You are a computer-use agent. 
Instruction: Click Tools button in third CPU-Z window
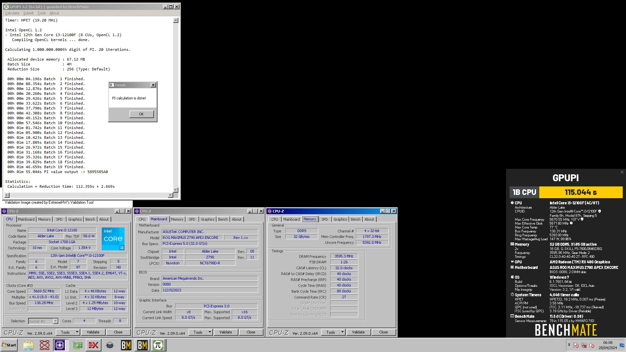coord(331,332)
